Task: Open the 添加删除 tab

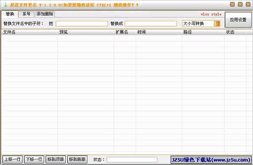Action: coord(45,14)
